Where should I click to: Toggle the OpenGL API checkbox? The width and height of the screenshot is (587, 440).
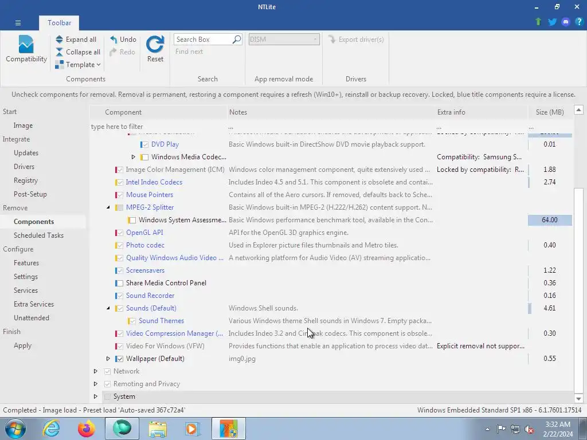point(120,233)
